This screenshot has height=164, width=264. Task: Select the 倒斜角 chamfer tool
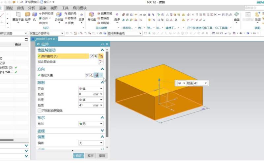(x=71, y=13)
